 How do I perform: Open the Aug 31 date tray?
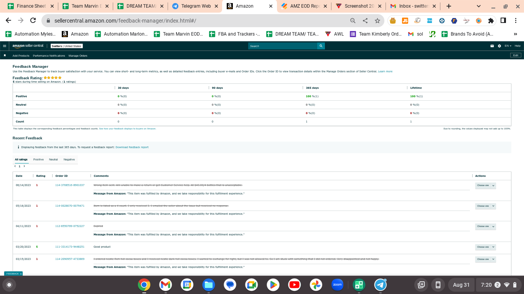461,285
